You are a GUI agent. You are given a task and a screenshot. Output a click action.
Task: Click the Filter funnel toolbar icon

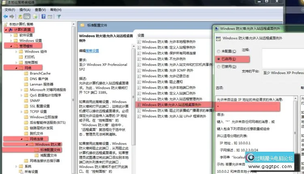tap(58, 17)
